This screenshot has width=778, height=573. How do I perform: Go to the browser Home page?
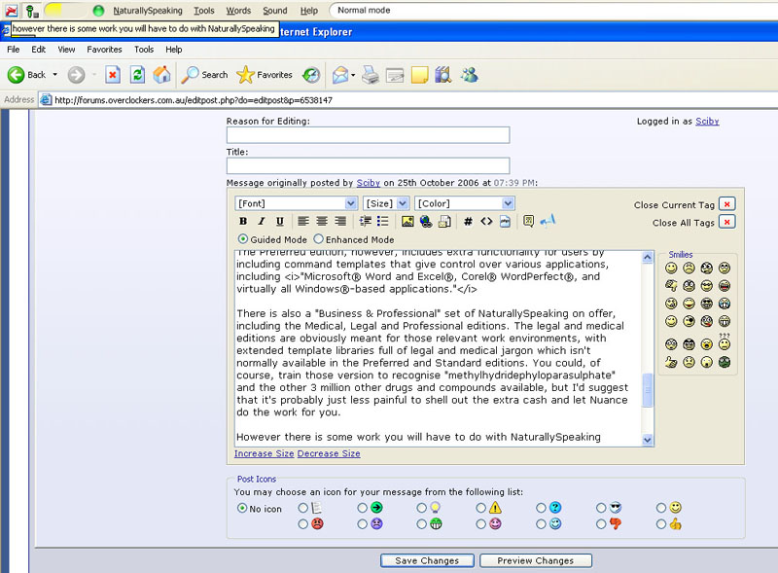coord(161,75)
